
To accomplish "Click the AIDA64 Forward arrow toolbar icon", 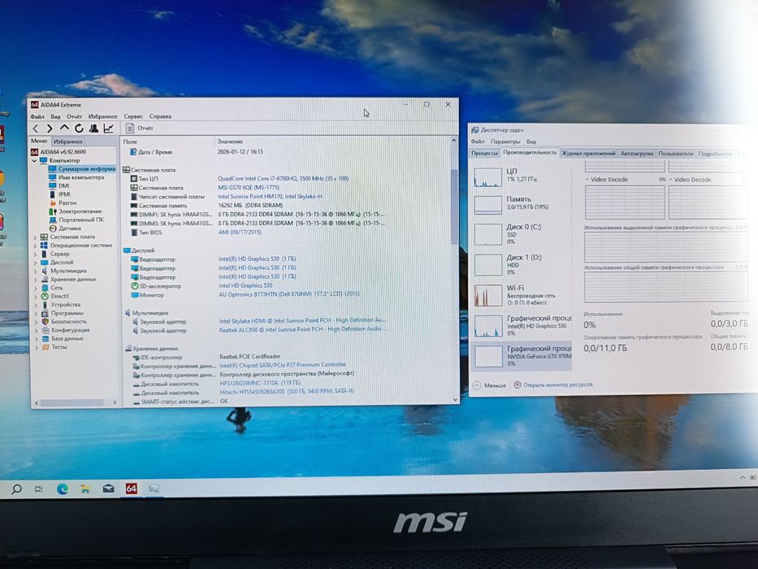I will tap(50, 128).
